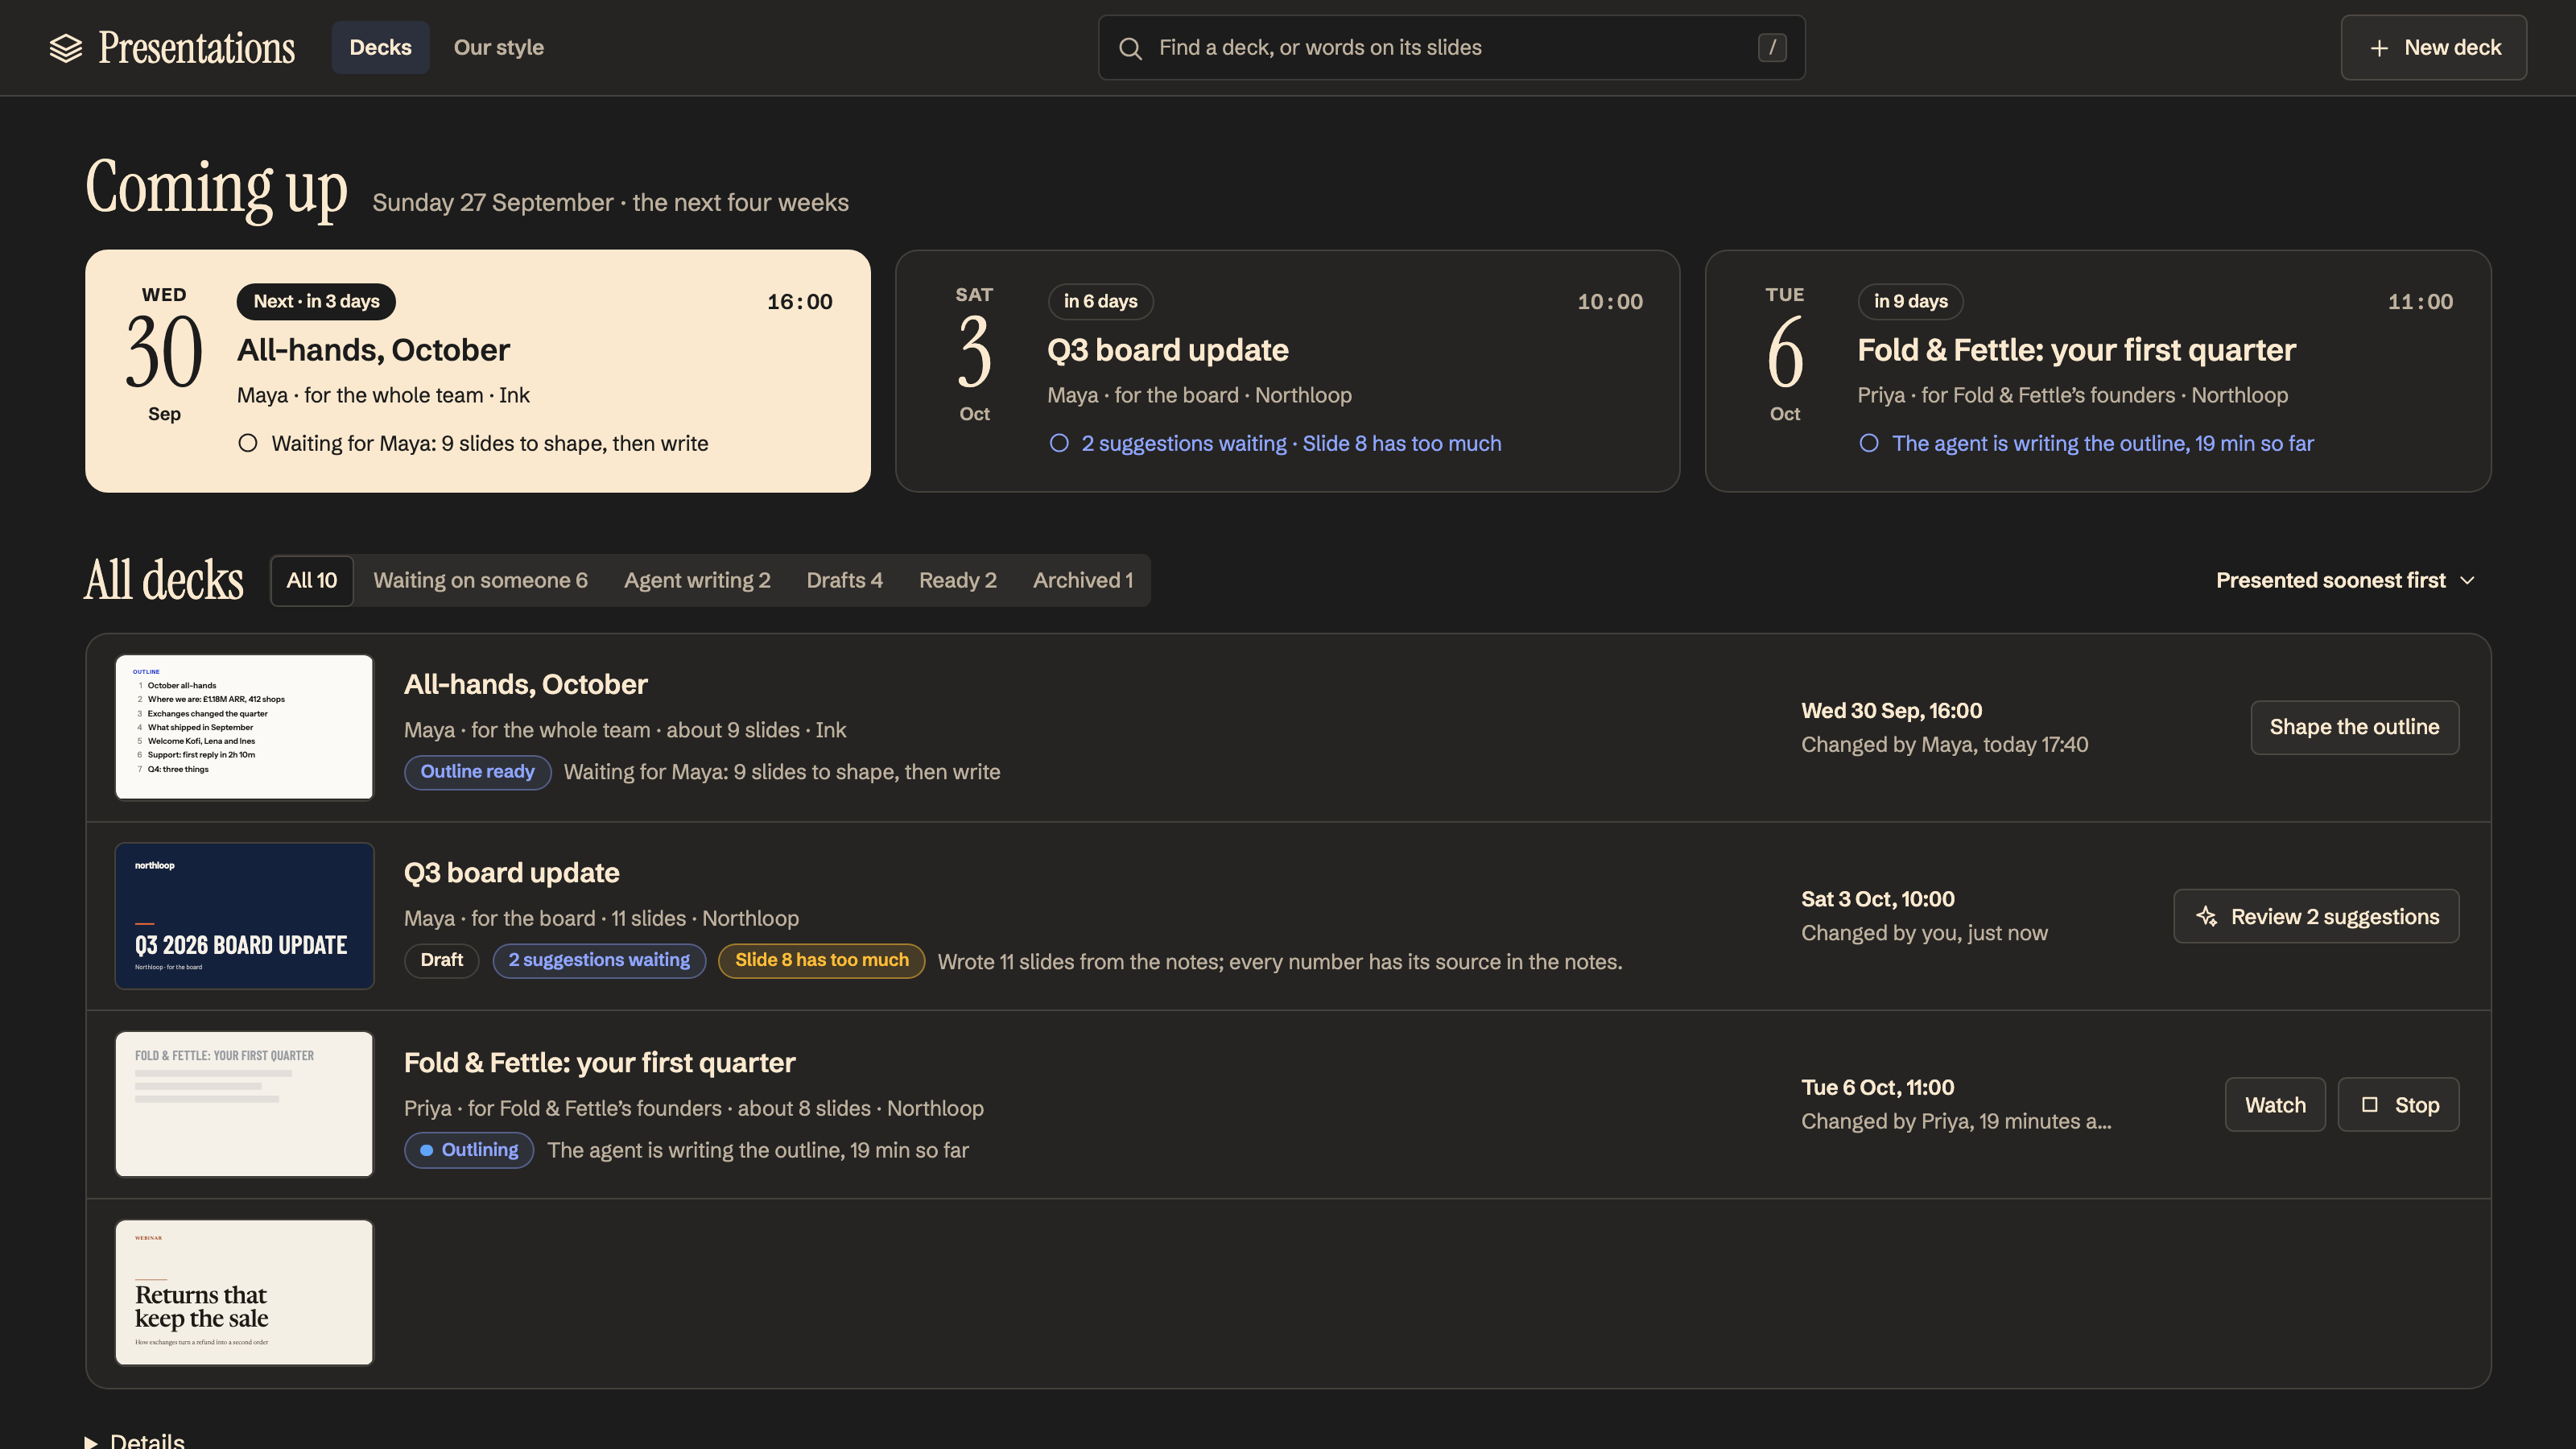2576x1449 pixels.
Task: Click the Watch button
Action: tap(2275, 1104)
